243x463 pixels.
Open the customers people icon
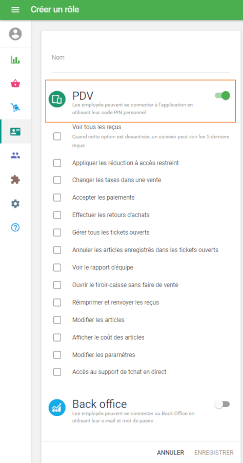15,155
